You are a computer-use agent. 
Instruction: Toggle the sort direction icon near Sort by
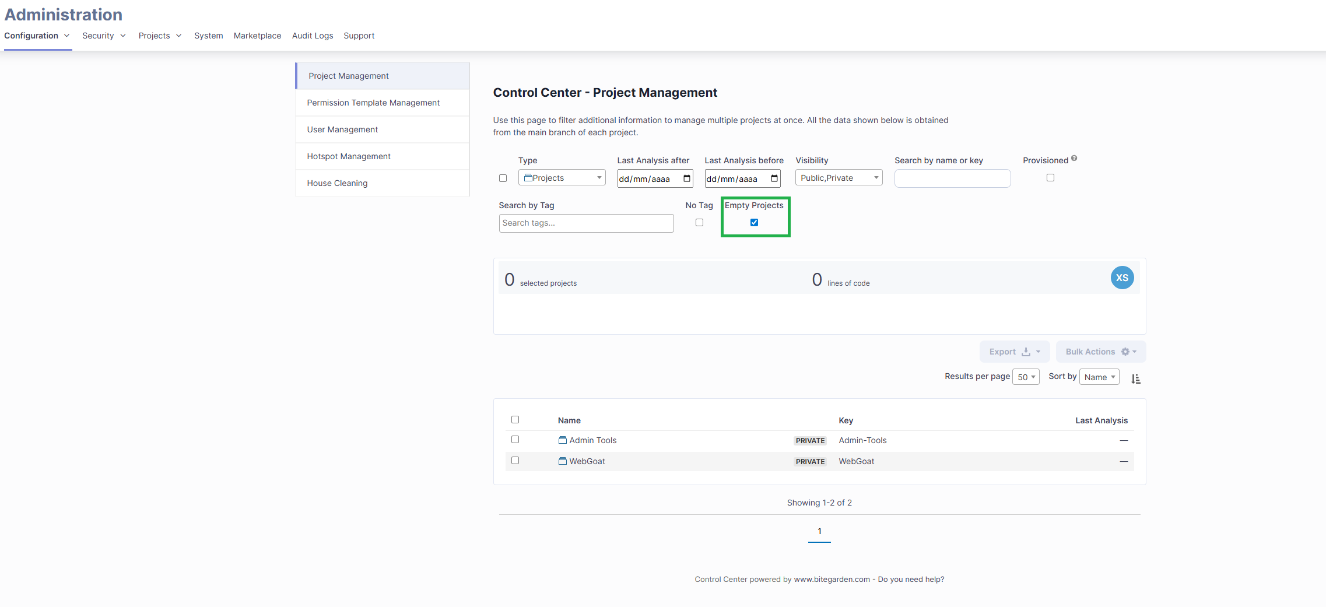pyautogui.click(x=1136, y=378)
